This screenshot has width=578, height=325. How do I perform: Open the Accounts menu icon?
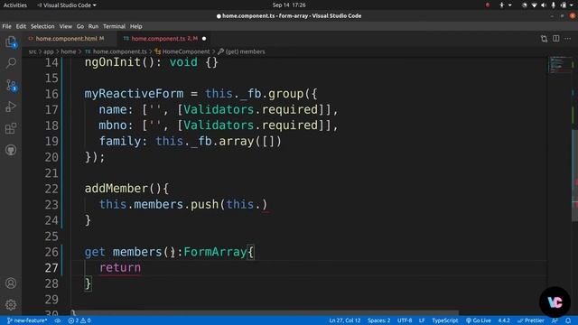11,283
